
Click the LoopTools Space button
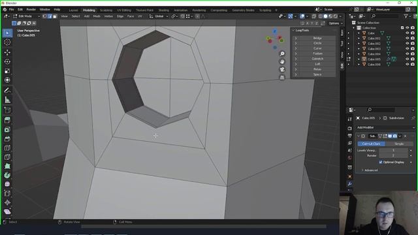[317, 74]
